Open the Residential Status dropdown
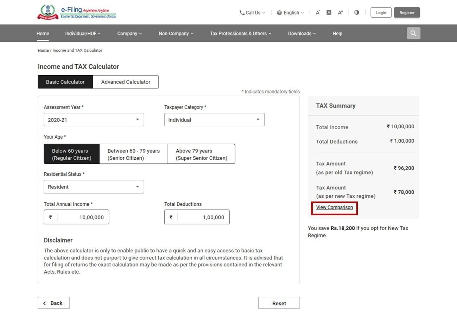Image resolution: width=457 pixels, height=323 pixels. tap(94, 186)
